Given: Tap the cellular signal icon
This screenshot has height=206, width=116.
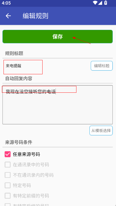Looking at the screenshot, I should click(100, 3).
